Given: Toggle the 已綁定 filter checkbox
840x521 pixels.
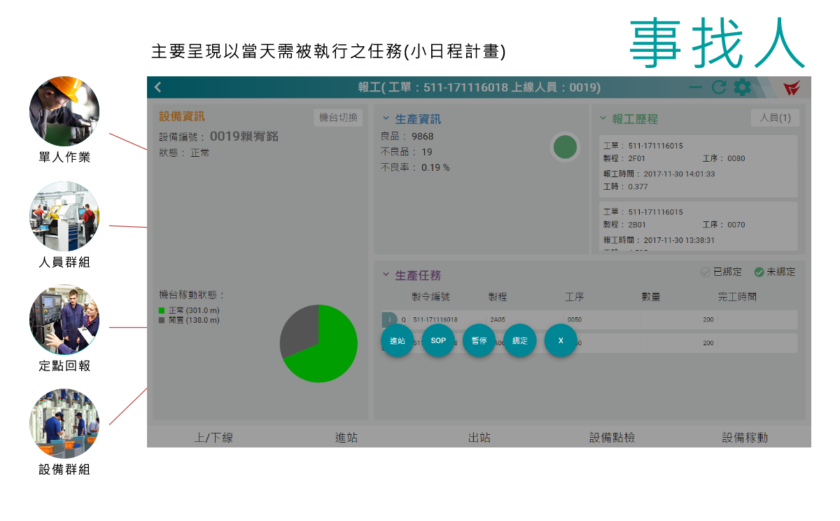Looking at the screenshot, I should [x=706, y=272].
